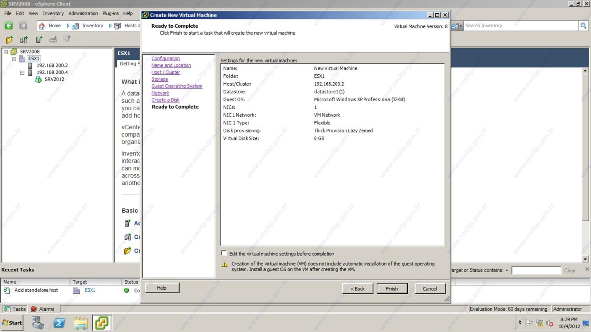The height and width of the screenshot is (332, 591).
Task: Open the search scope dropdown arrow
Action: [461, 26]
